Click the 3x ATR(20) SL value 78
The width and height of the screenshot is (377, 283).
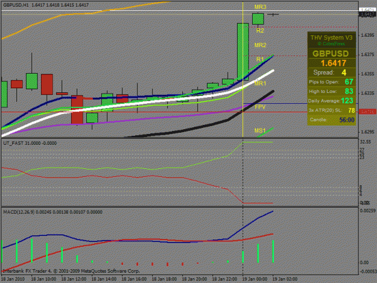352,110
